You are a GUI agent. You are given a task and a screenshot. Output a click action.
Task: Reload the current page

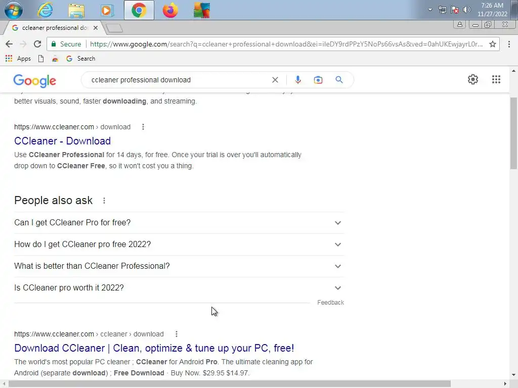(37, 44)
